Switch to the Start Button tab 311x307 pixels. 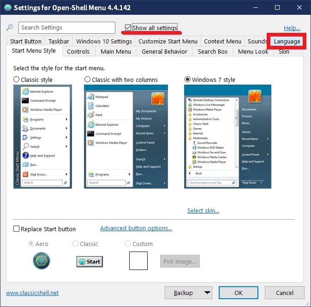pos(26,41)
